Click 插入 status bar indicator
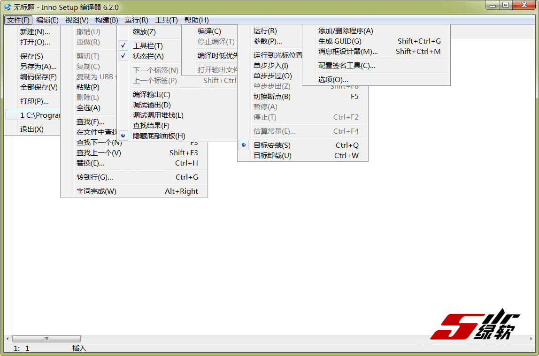The width and height of the screenshot is (539, 356). coord(79,348)
